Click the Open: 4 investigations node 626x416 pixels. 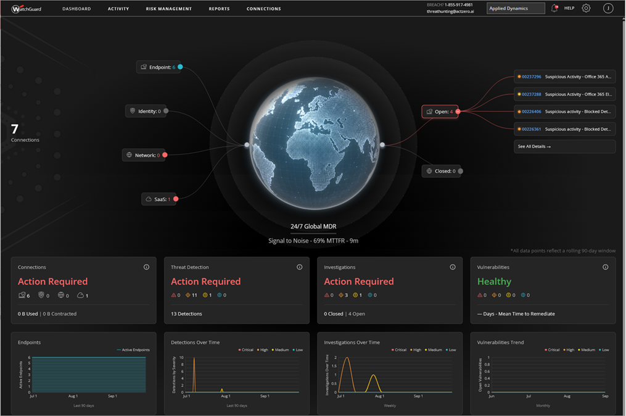[x=441, y=112]
